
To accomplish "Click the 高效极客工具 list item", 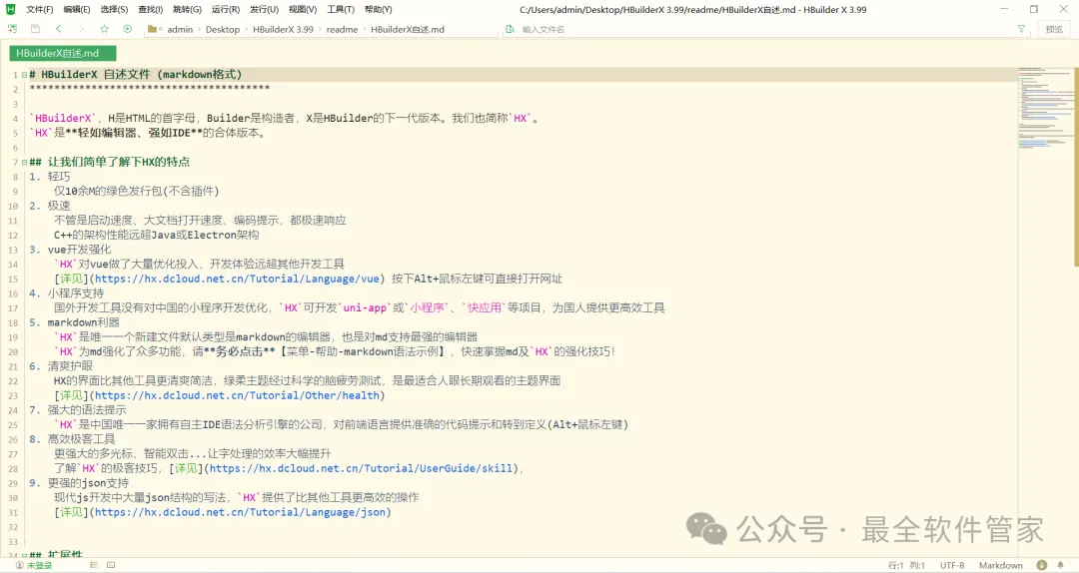I will [x=81, y=439].
